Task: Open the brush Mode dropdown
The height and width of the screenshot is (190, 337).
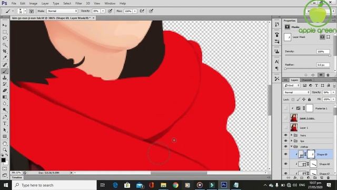Action: click(62, 11)
